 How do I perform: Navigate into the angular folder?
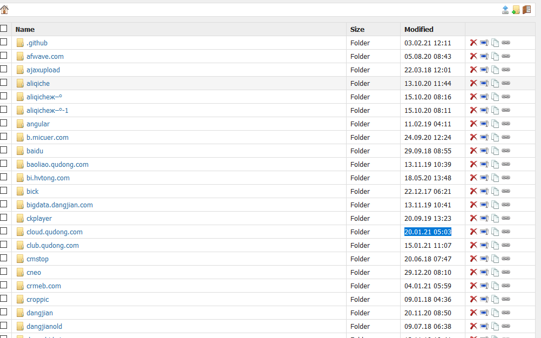38,124
